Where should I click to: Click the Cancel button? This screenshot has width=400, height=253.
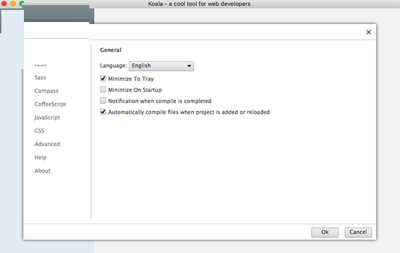(x=358, y=232)
